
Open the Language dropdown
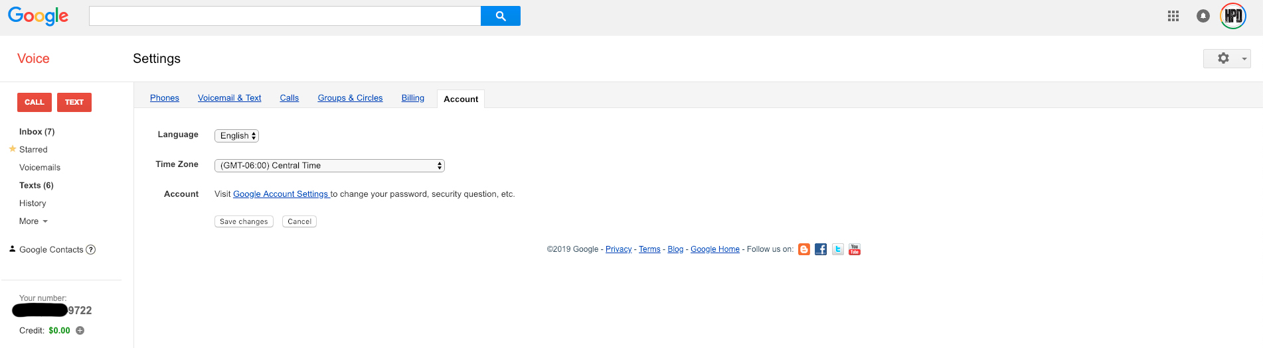[x=236, y=136]
